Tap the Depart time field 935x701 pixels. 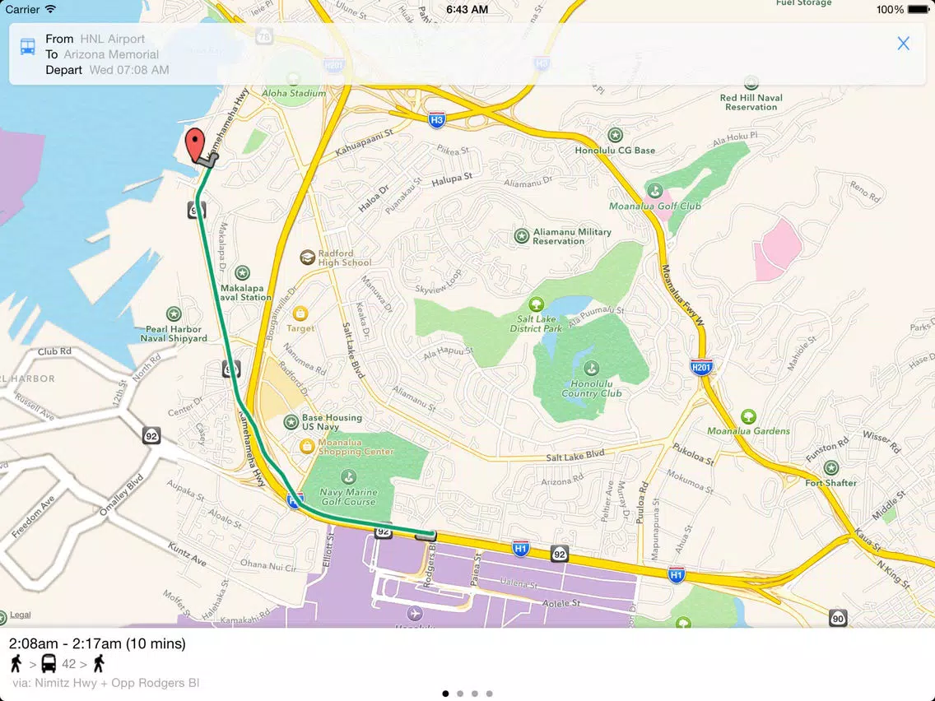click(107, 70)
